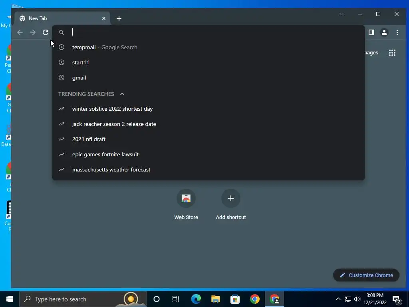The image size is (409, 307).
Task: Click the forward navigation arrow
Action: pyautogui.click(x=33, y=32)
